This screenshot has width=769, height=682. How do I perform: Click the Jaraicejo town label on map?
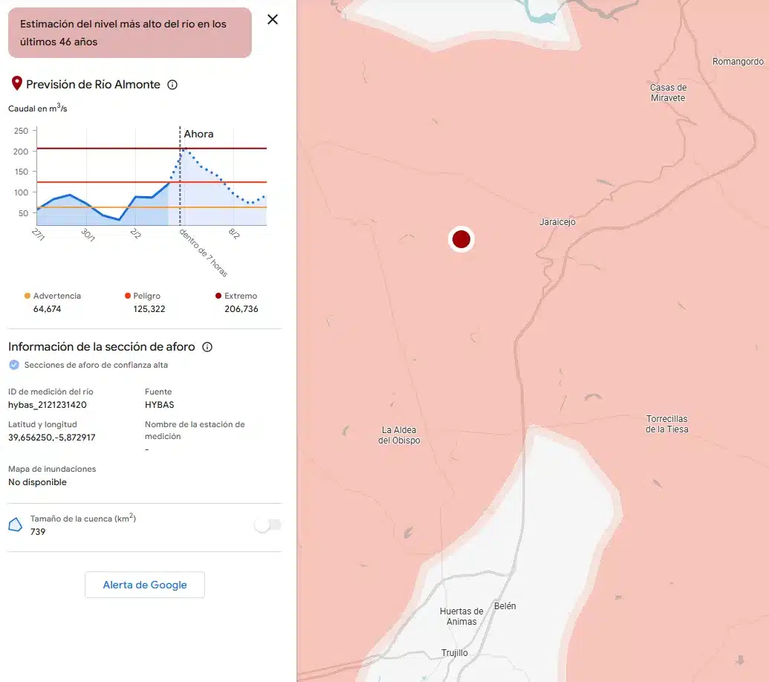coord(557,222)
